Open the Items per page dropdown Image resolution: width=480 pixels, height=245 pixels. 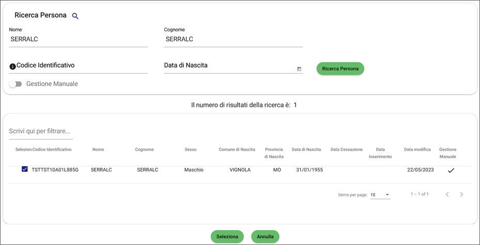pos(380,195)
